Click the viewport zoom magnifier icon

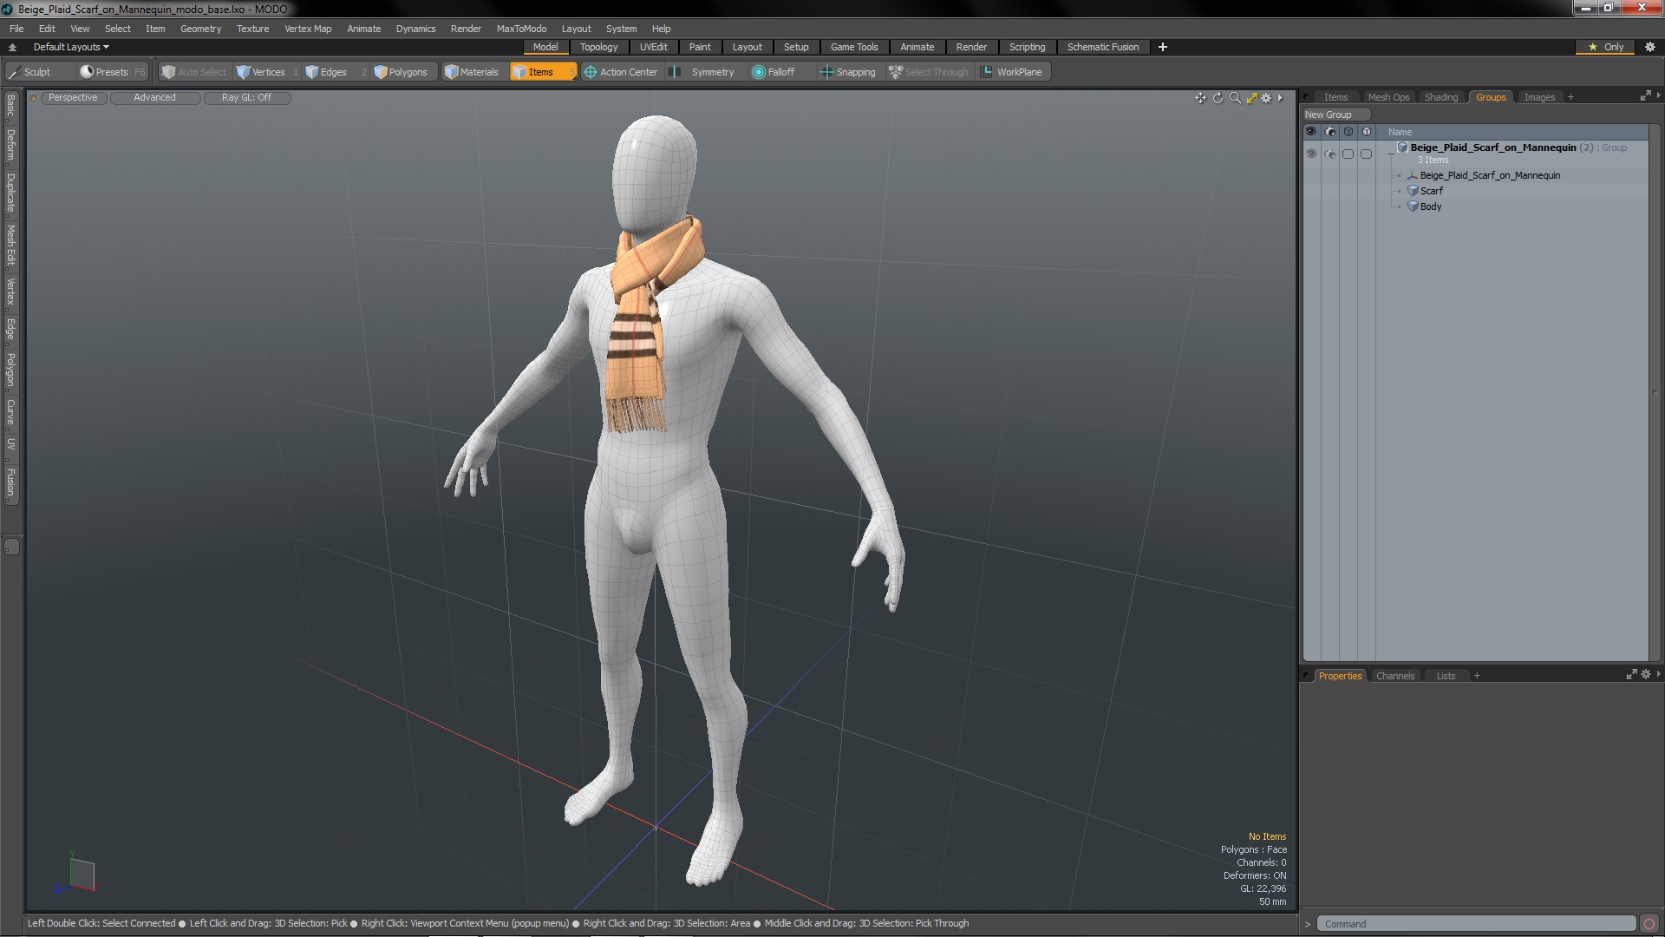pos(1235,98)
